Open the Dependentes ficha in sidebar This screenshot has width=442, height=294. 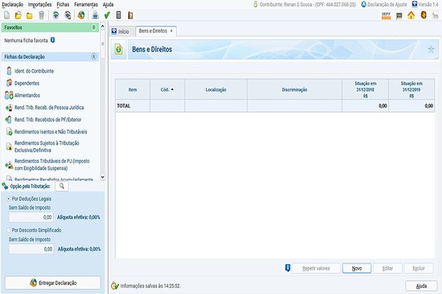coord(27,83)
